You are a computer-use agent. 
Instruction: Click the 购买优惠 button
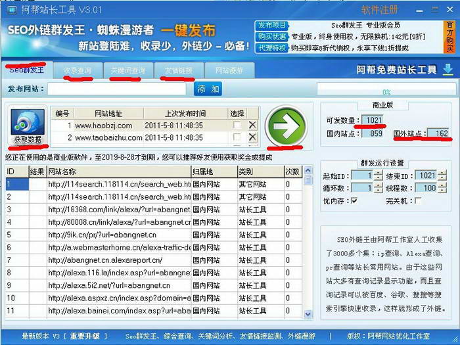272,37
